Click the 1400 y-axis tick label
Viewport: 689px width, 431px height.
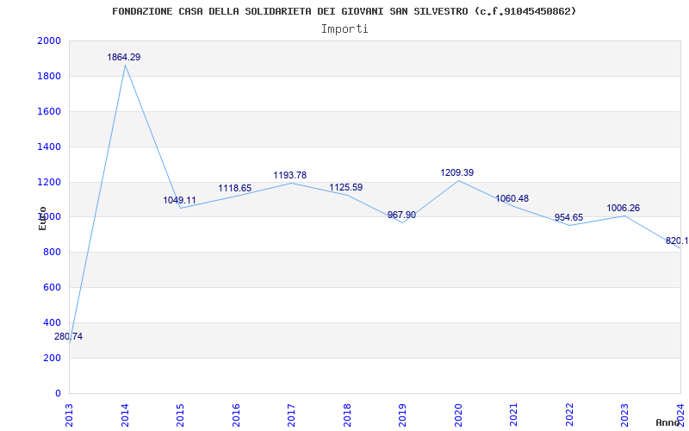click(x=49, y=147)
